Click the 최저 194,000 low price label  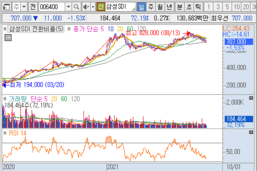coord(37,85)
